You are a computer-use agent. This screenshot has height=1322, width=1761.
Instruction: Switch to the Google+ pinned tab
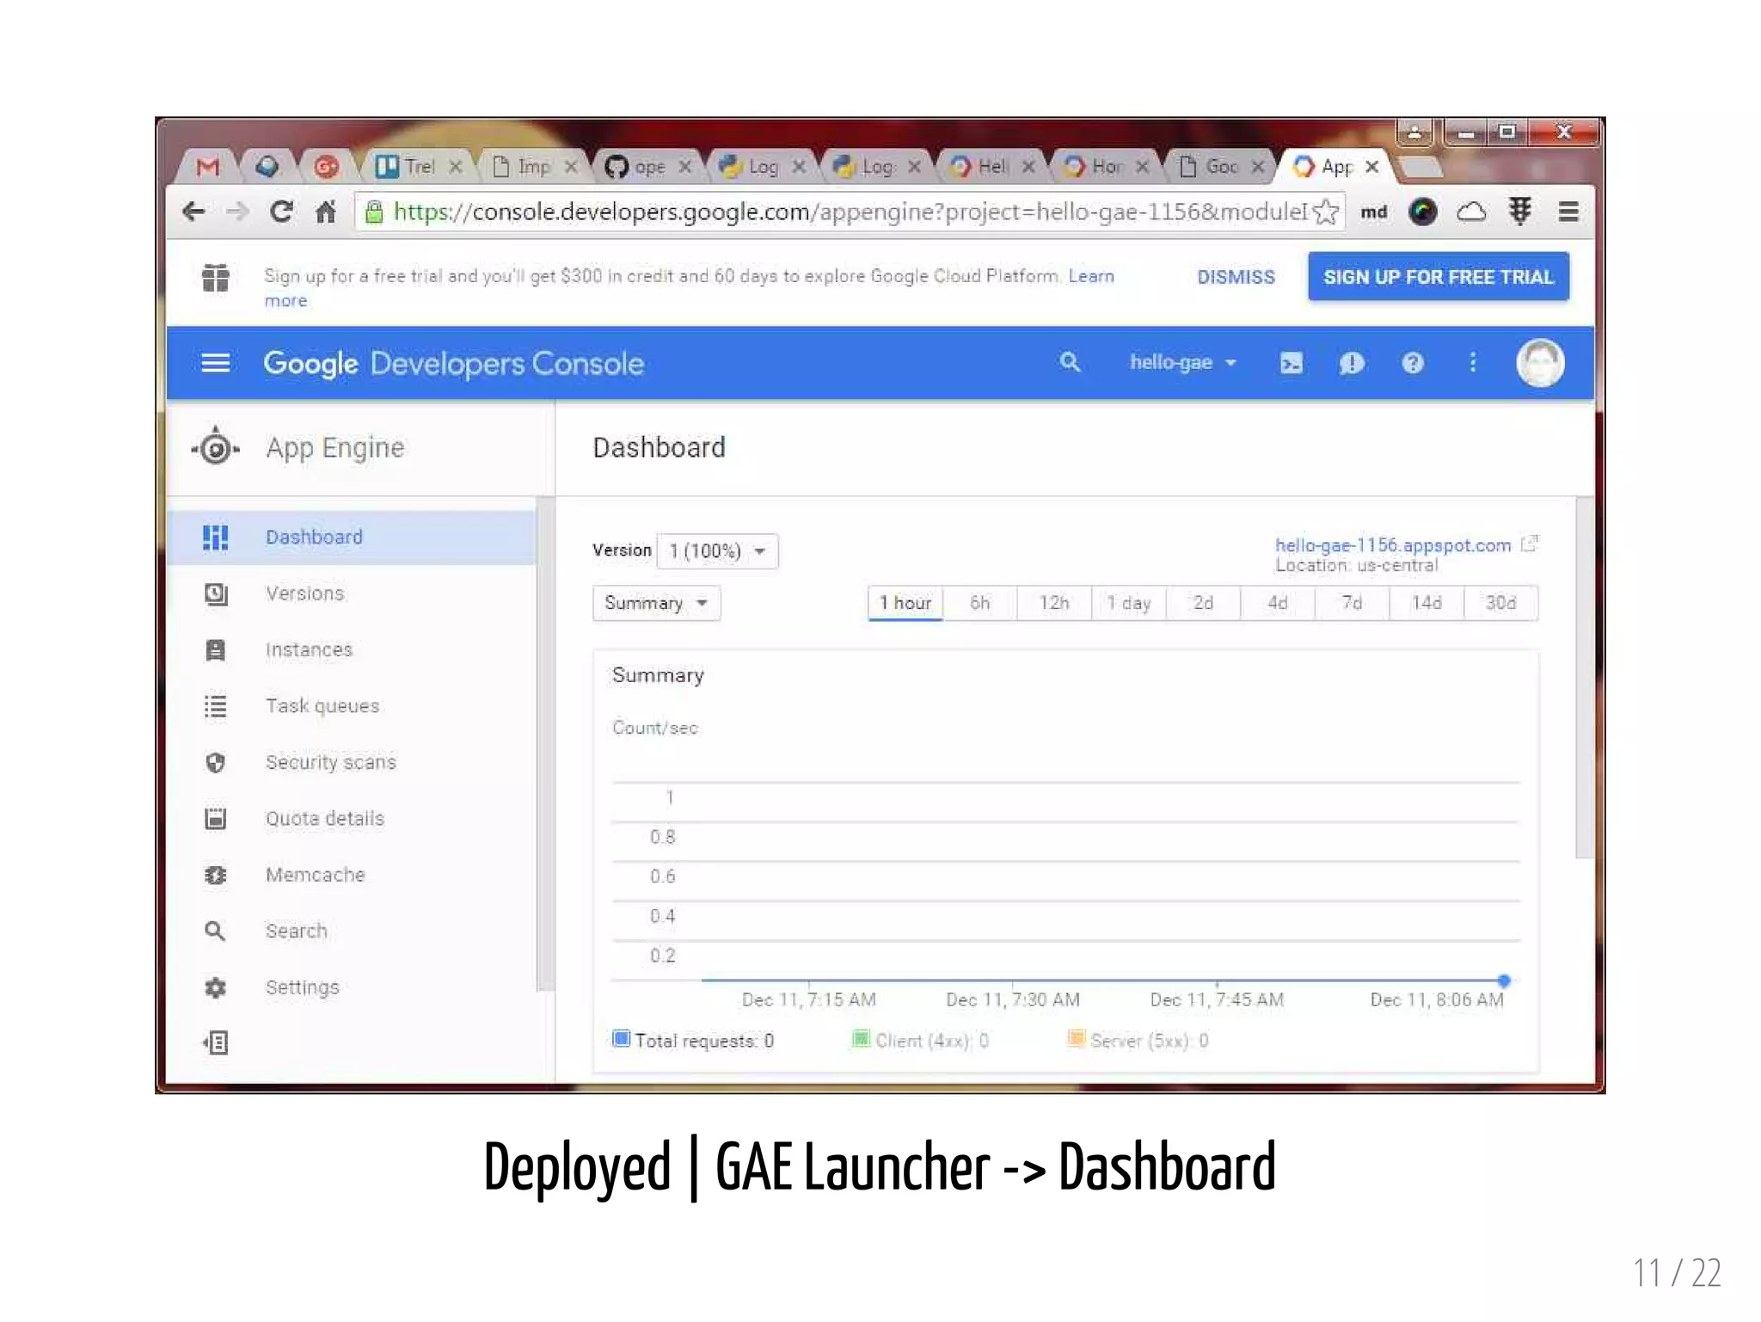326,166
